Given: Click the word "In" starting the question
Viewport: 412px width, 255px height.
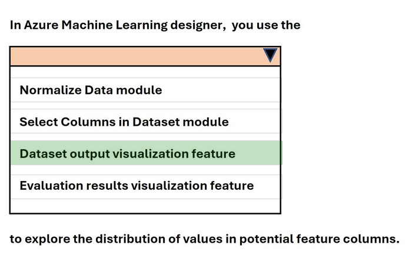Looking at the screenshot, I should pyautogui.click(x=15, y=25).
